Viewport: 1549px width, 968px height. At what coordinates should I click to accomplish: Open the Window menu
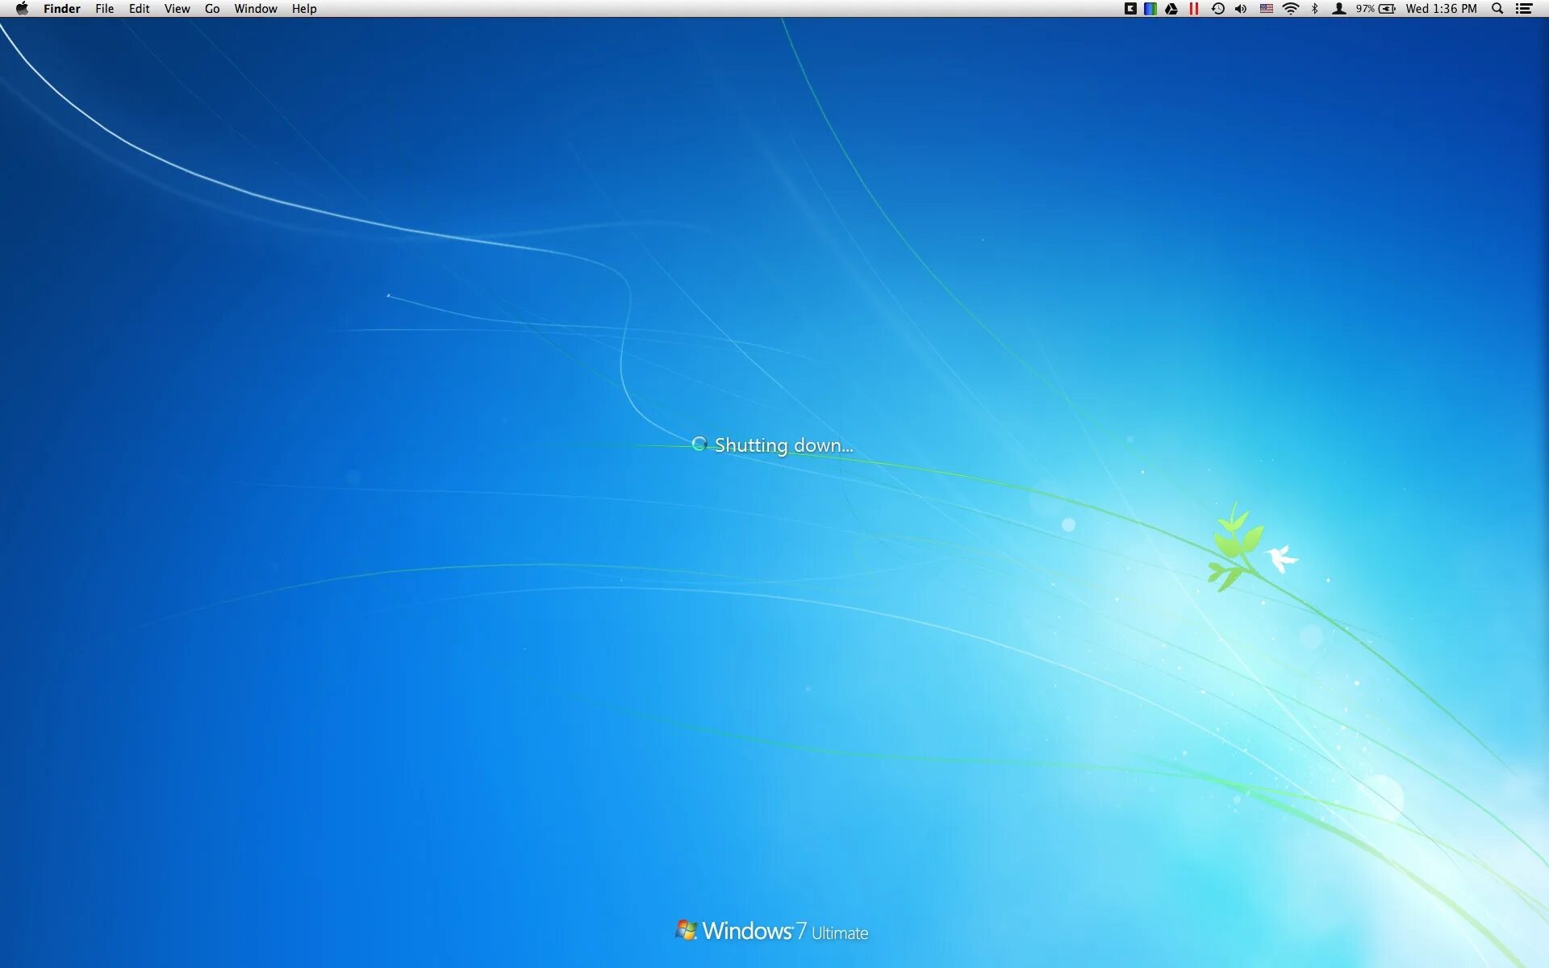255,9
